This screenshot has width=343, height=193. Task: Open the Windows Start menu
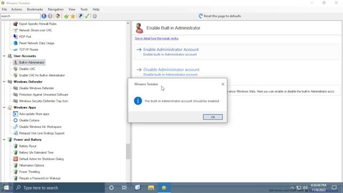(x=6, y=188)
